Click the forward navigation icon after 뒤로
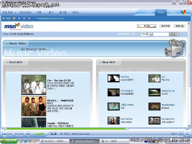Viewport: 192px width, 144px height. pos(14,18)
